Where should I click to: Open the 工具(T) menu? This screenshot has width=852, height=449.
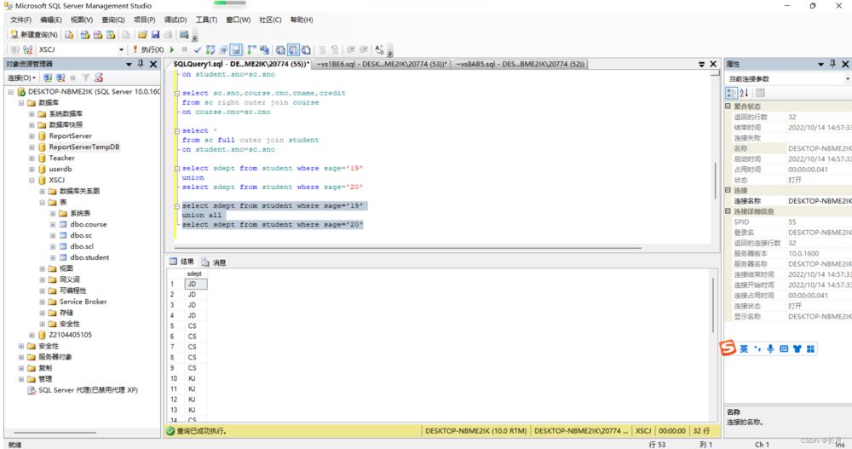pos(206,20)
